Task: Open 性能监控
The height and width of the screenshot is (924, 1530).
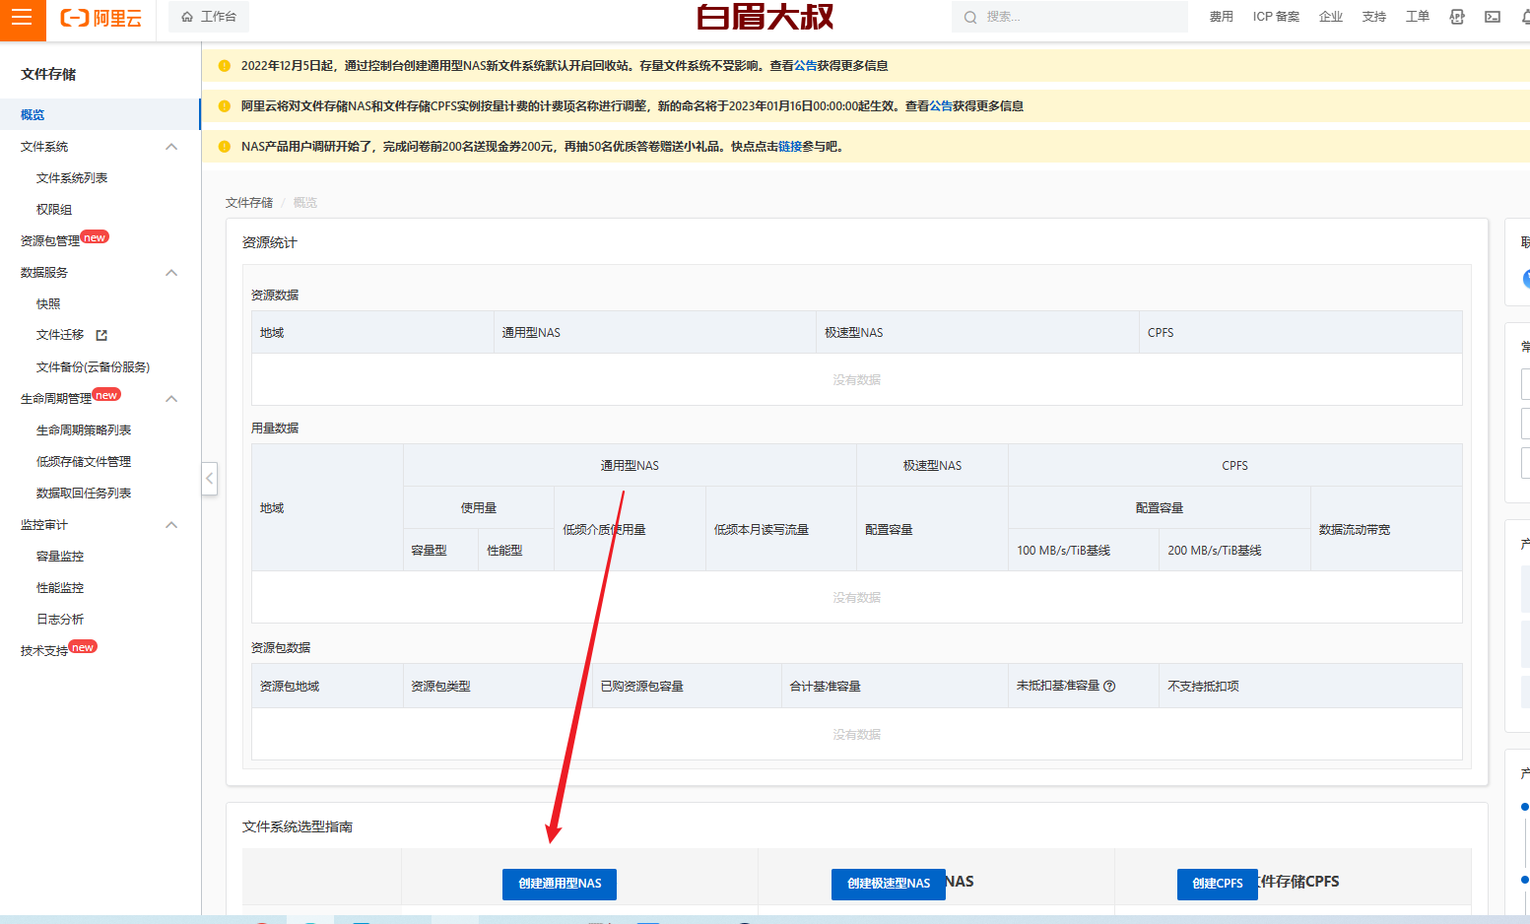Action: tap(60, 587)
